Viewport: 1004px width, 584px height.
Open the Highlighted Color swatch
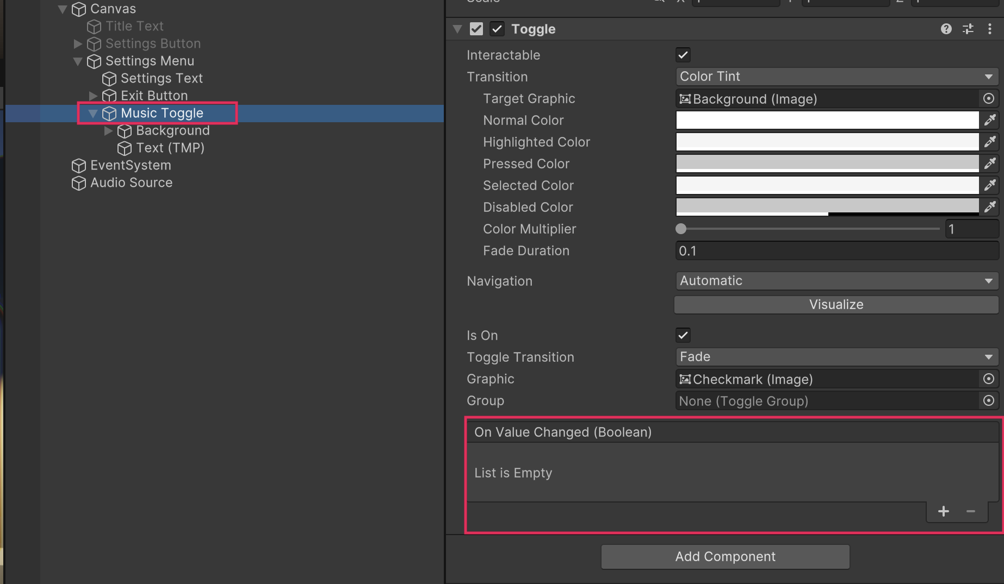point(827,142)
